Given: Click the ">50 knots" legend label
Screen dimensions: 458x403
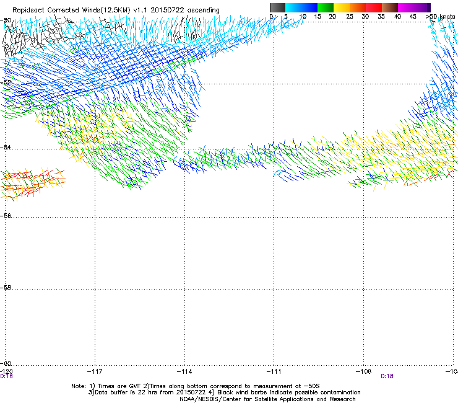Looking at the screenshot, I should pos(440,17).
